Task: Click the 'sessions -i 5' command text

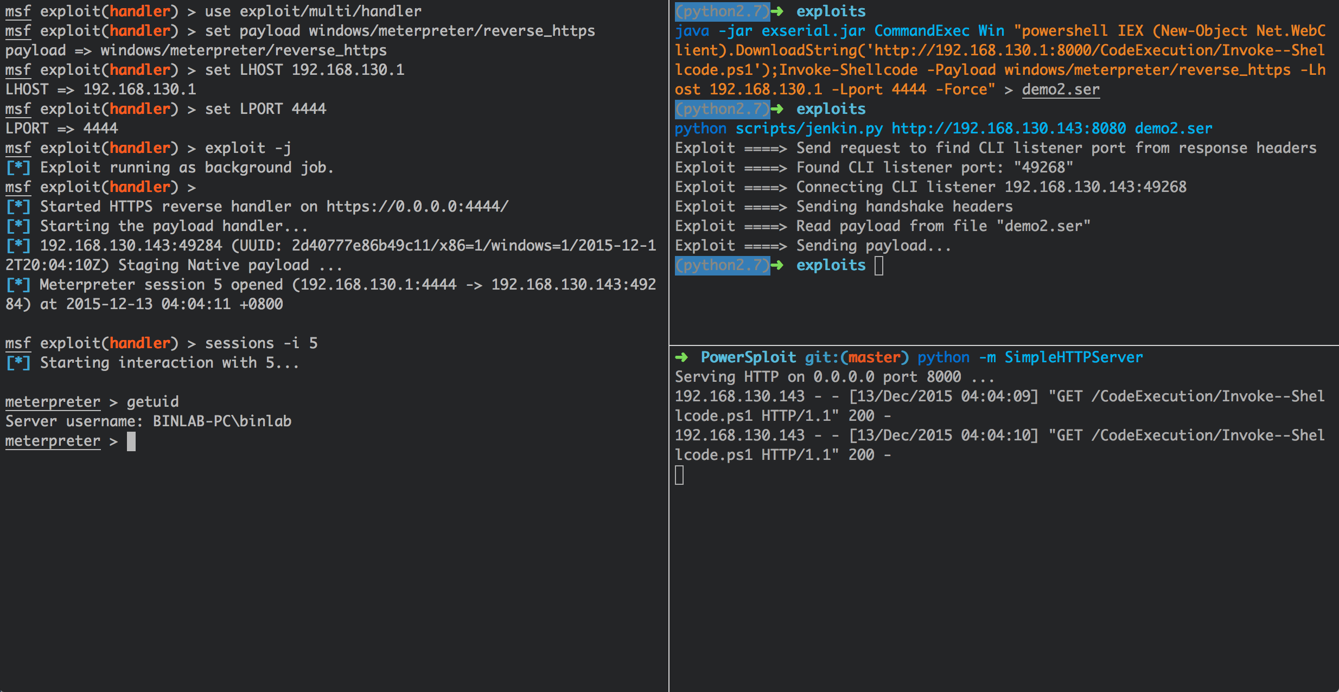Action: (261, 343)
